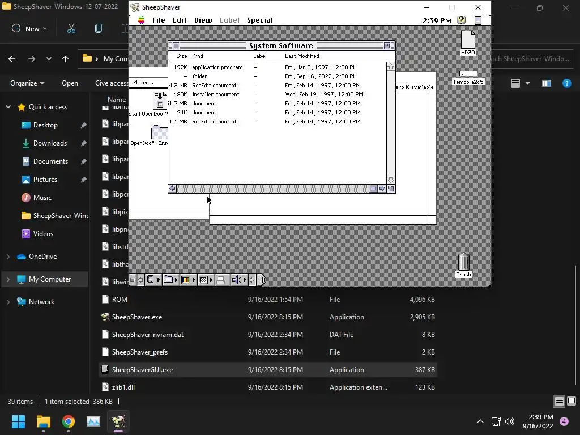Click the volume icon in system tray
The width and height of the screenshot is (580, 435).
[510, 421]
